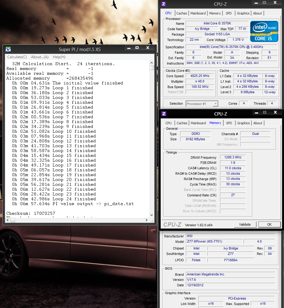Switch to About tab in top CPU-Z window
The width and height of the screenshot is (284, 308).
pyautogui.click(x=257, y=13)
